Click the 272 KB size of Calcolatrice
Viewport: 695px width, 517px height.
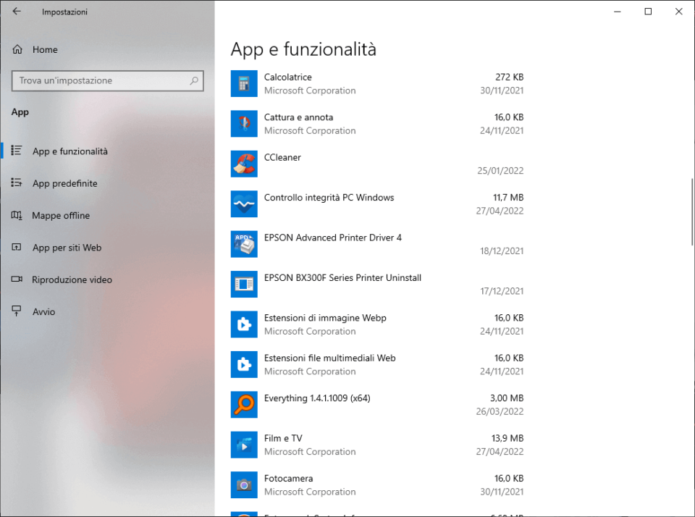pyautogui.click(x=509, y=77)
